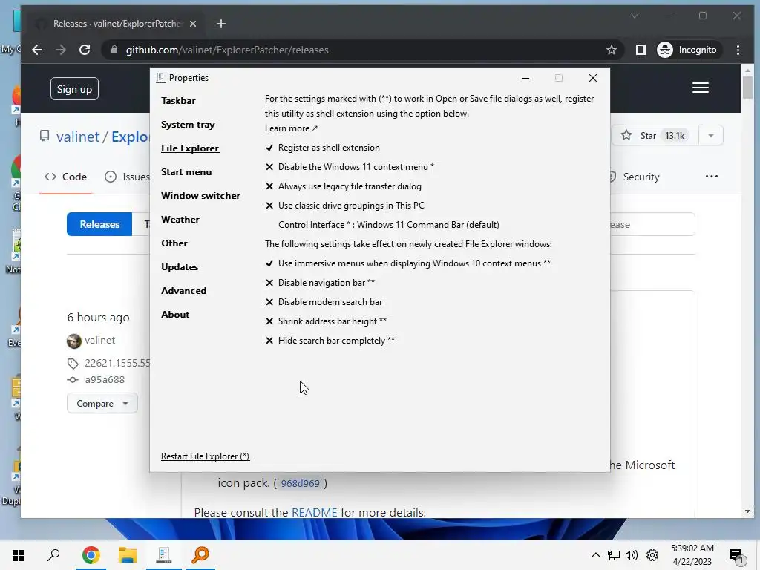
Task: Open a new Chrome tab
Action: coord(221,24)
